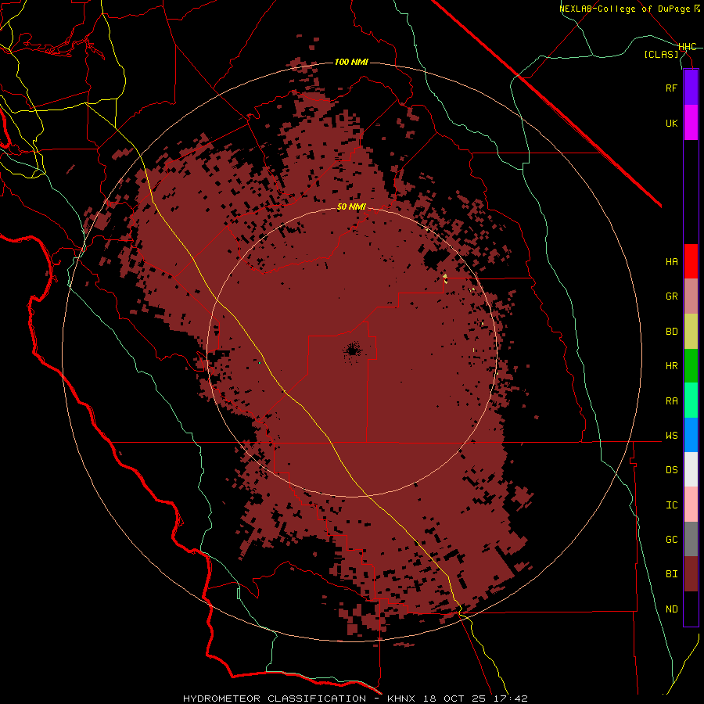Click the ND legend label
Screen dimensions: 704x704
(671, 609)
